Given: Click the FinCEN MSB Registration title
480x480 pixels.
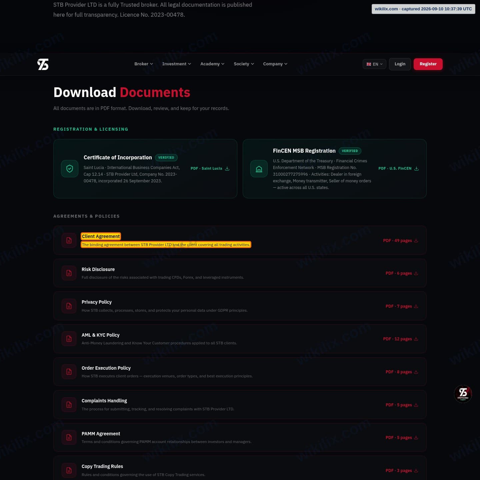Looking at the screenshot, I should pyautogui.click(x=304, y=151).
